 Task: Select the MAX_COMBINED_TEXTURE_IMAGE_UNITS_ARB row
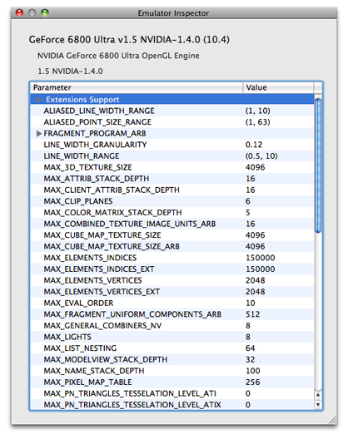[172, 224]
